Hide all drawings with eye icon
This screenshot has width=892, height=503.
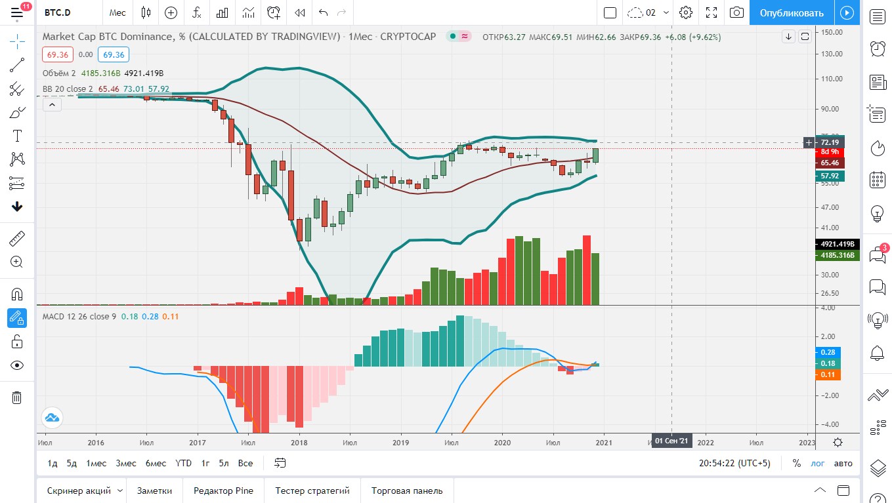coord(17,365)
